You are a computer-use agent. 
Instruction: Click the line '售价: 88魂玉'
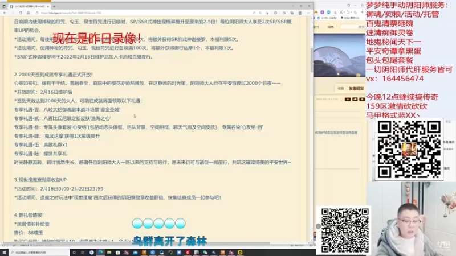point(28,233)
